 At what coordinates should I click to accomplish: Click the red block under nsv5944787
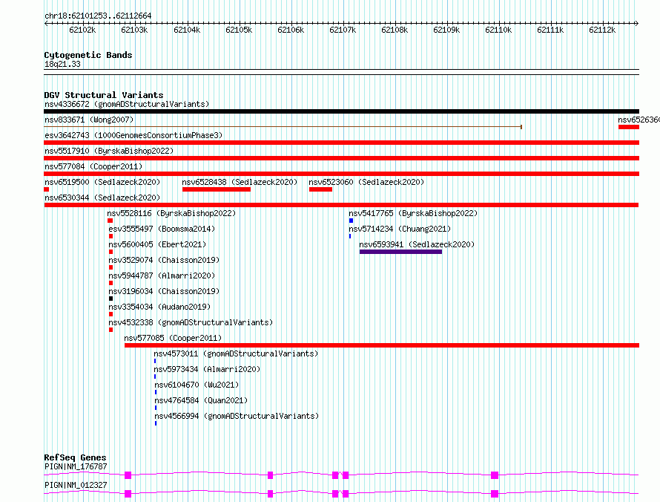pos(110,283)
